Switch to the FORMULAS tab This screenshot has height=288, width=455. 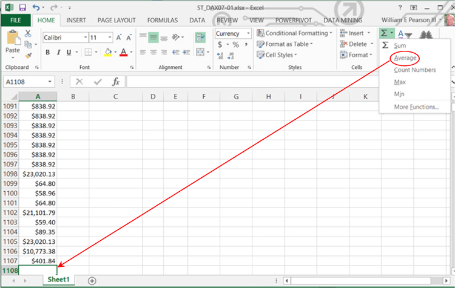163,20
